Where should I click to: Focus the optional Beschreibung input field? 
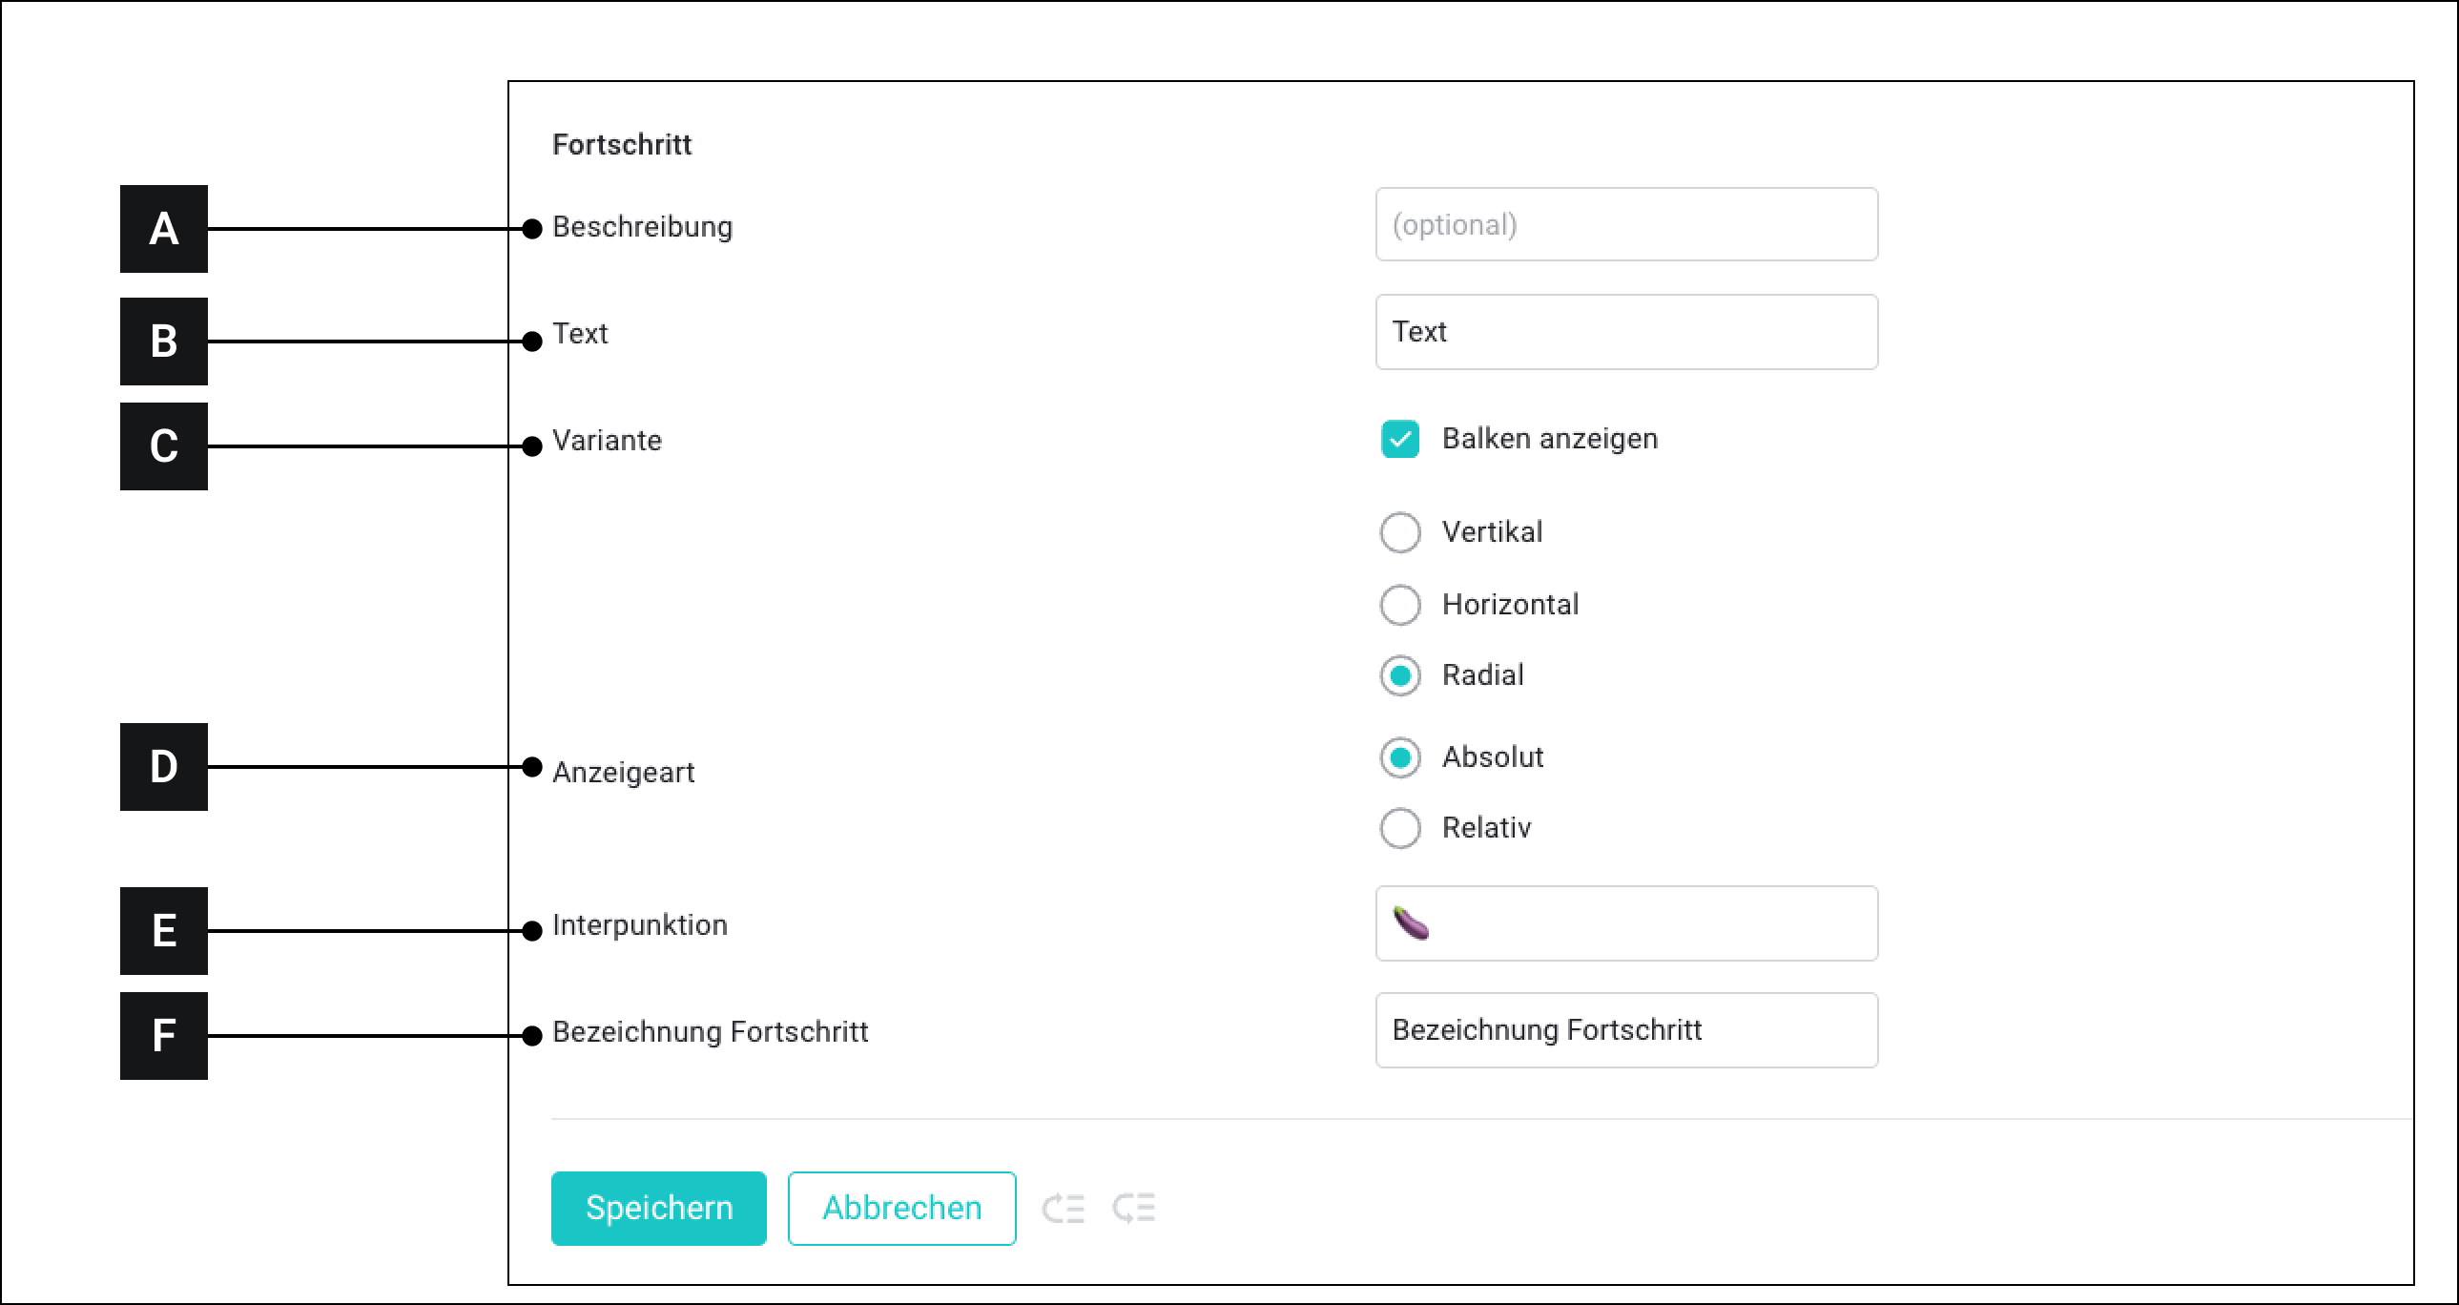(x=1625, y=225)
